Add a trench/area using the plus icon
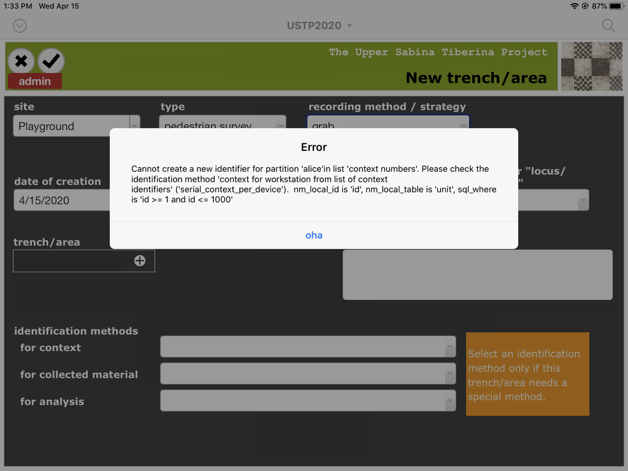 pyautogui.click(x=140, y=261)
